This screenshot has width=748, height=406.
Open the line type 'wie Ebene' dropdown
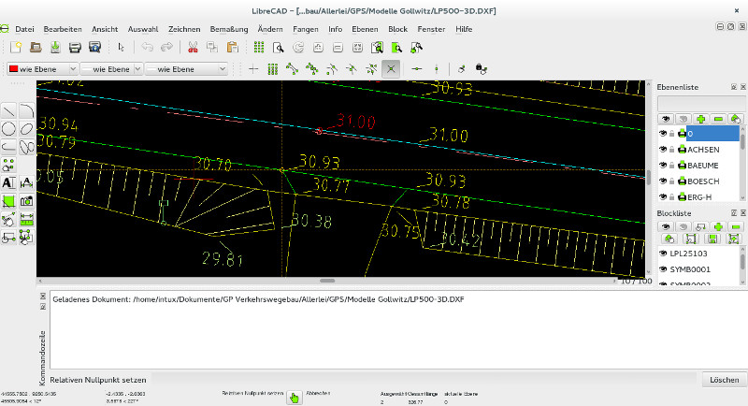click(x=186, y=69)
